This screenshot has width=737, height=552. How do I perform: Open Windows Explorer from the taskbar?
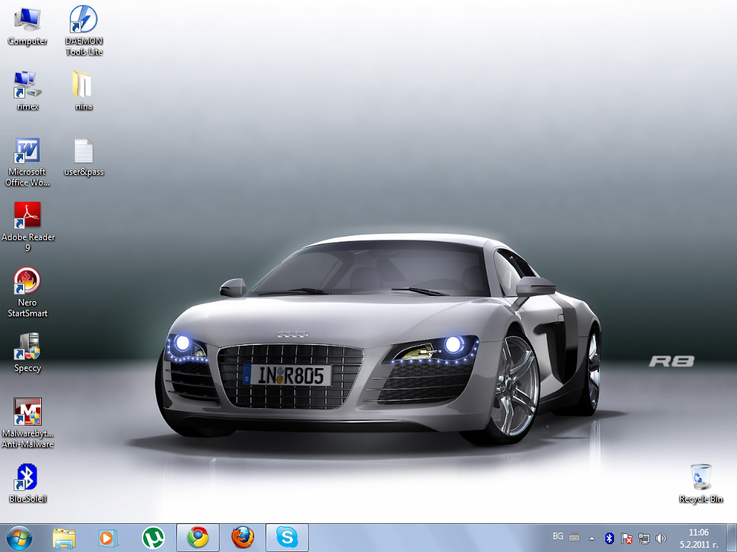(64, 538)
